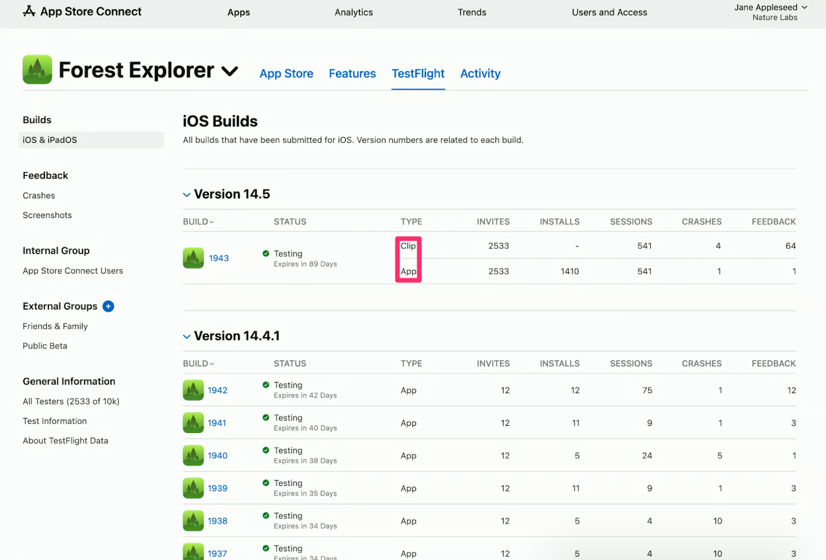Open Screenshots under Feedback
The width and height of the screenshot is (826, 560).
(47, 215)
